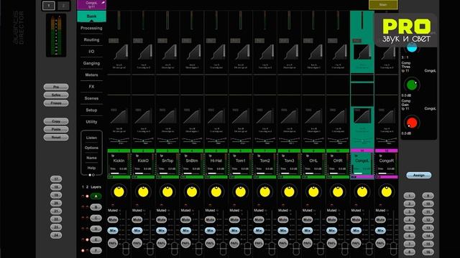460x258 pixels.
Task: Toggle Mute on KickIn channel
Action: pos(113,220)
